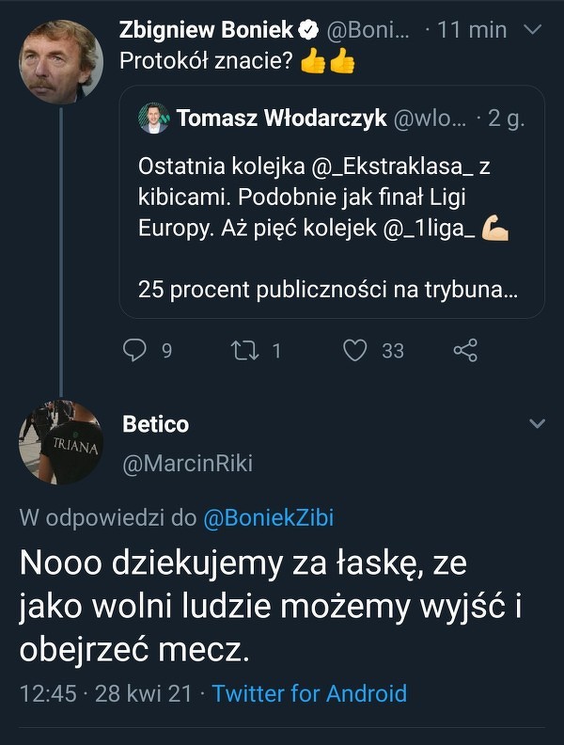This screenshot has width=564, height=745.
Task: Click the reply speech bubble icon
Action: click(137, 350)
